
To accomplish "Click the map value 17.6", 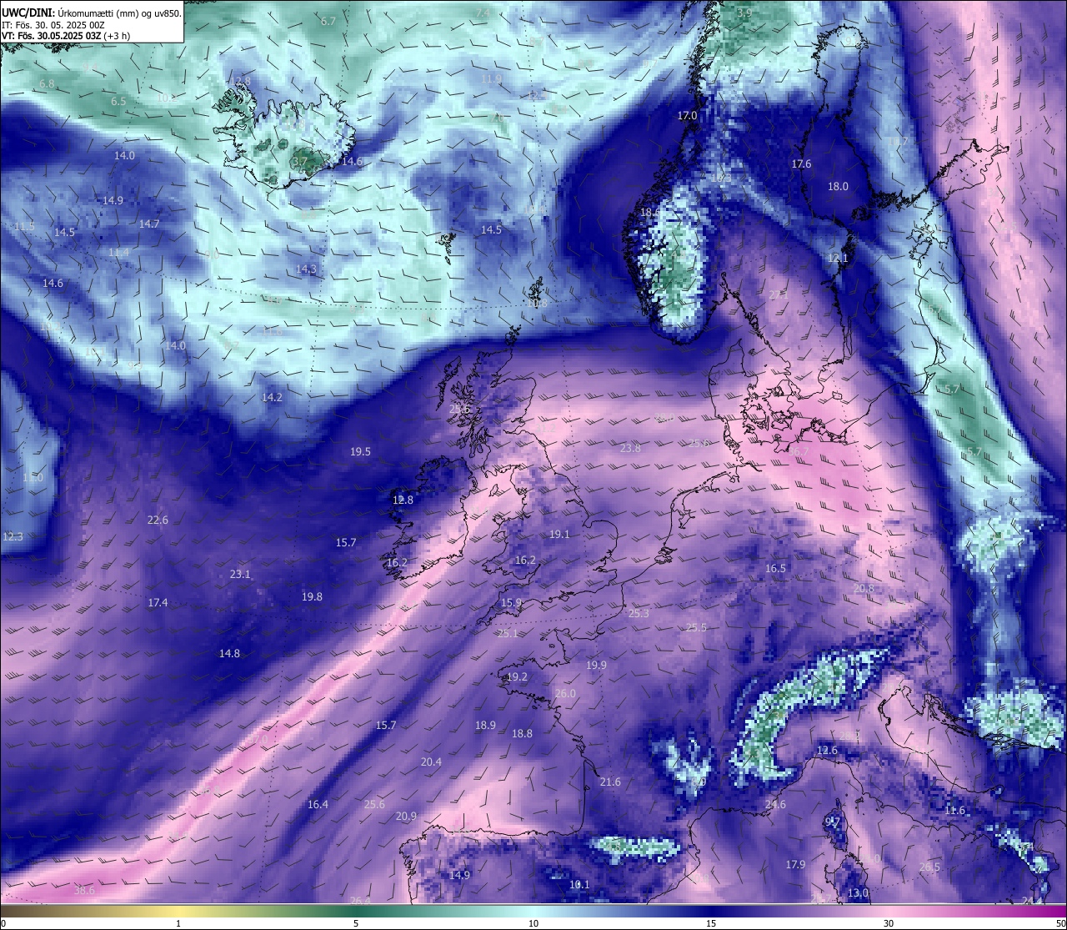I will coord(801,163).
